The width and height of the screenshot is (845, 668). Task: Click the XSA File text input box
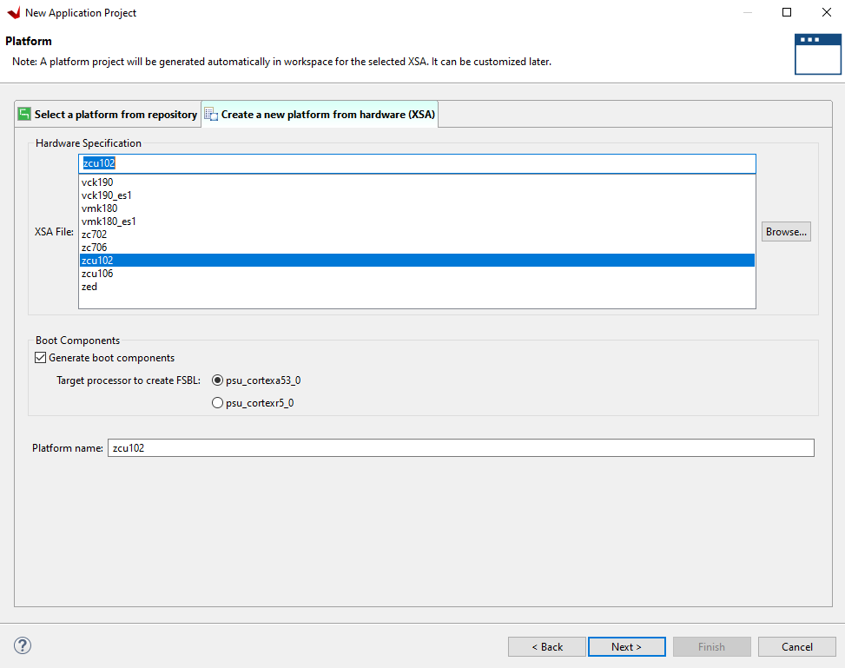[x=417, y=163]
